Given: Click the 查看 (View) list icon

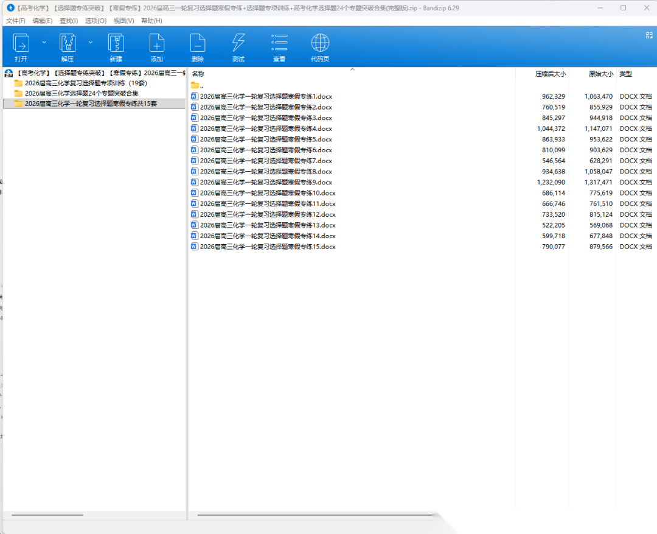Looking at the screenshot, I should coord(279,44).
